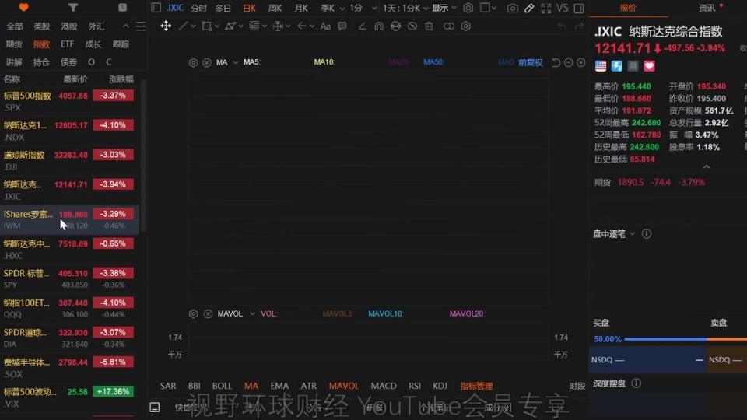
Task: Open the filter funnel icon
Action: pyautogui.click(x=73, y=8)
